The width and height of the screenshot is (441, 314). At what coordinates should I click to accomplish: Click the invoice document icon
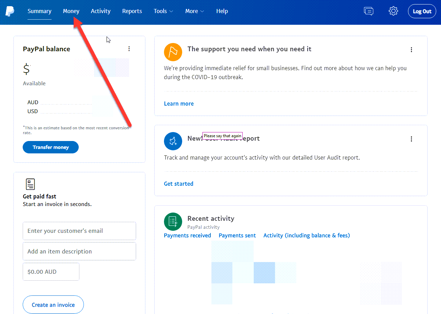tap(31, 184)
